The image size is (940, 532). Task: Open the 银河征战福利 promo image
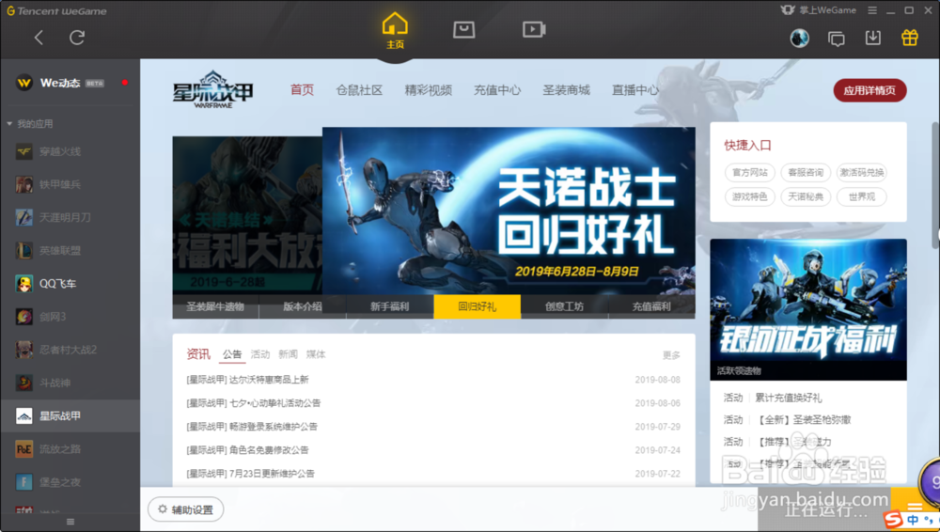(x=808, y=309)
